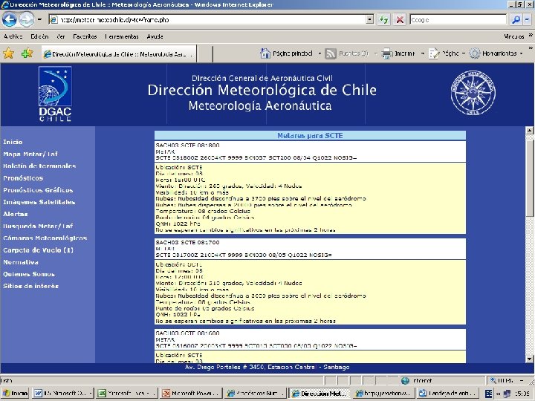
Task: Open the Herramientas gear toolbar menu
Action: click(x=496, y=53)
